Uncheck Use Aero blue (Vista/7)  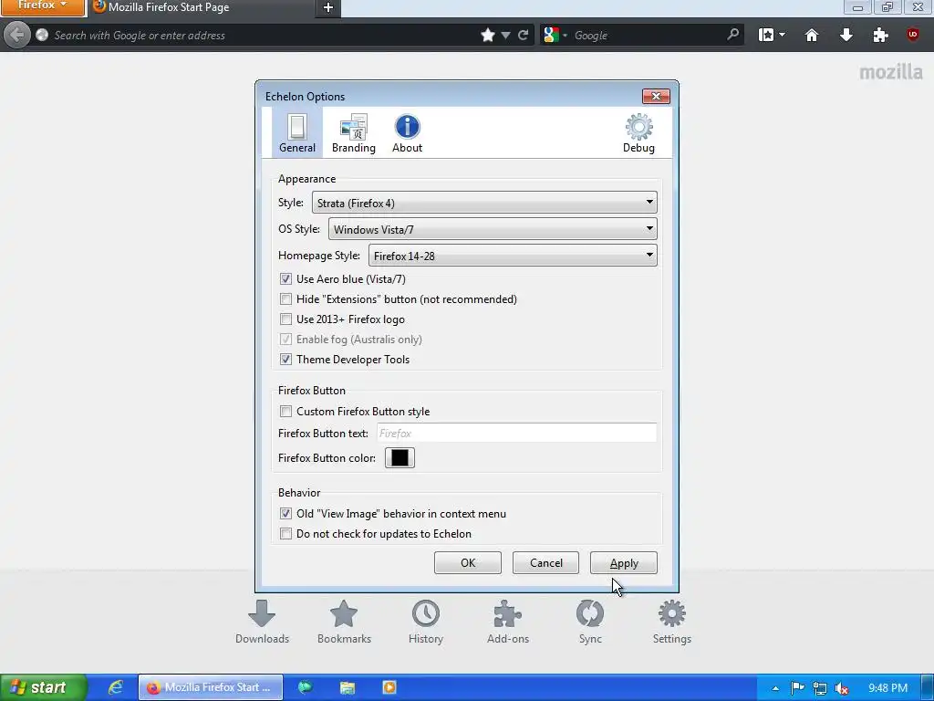click(x=285, y=279)
